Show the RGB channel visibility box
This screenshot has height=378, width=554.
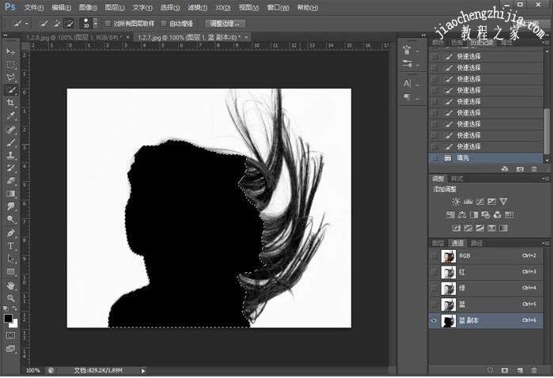click(x=434, y=256)
